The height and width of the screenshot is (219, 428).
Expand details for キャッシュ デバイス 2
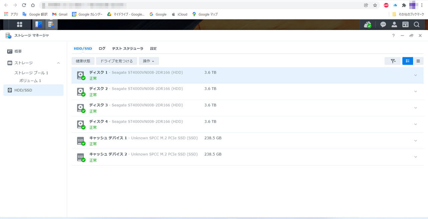415,157
